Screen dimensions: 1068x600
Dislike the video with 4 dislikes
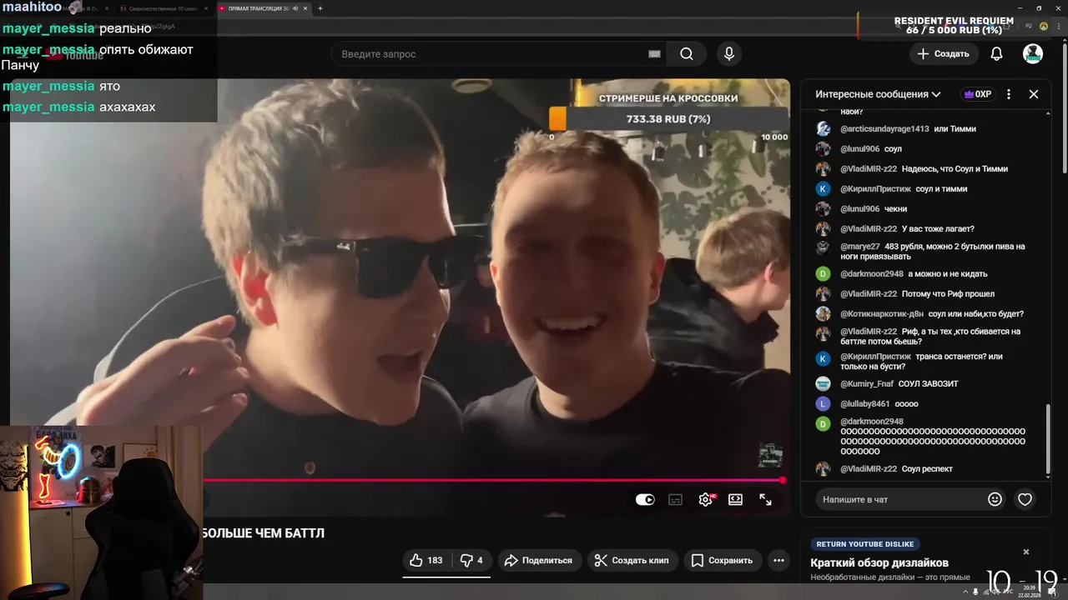click(x=471, y=561)
